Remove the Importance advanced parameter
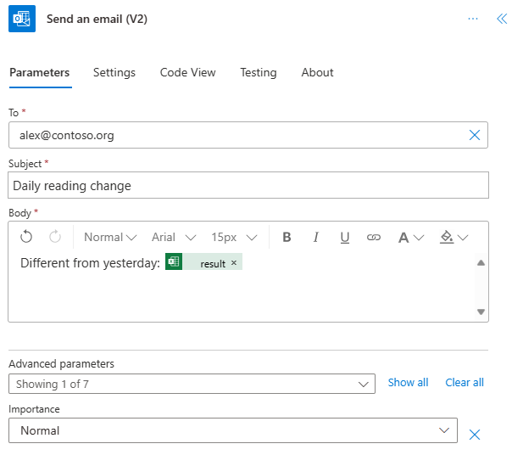This screenshot has width=512, height=455. tap(475, 435)
